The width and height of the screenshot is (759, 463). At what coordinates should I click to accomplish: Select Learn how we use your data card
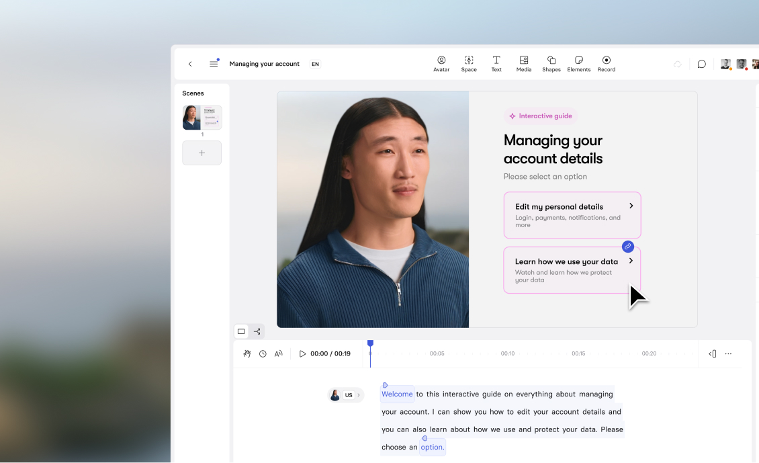(x=572, y=270)
